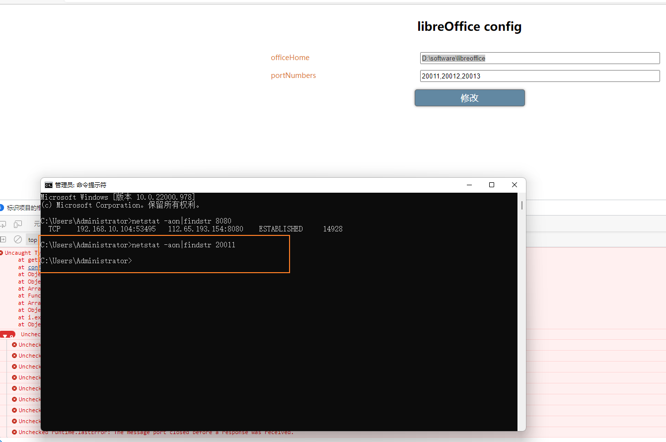Click the netstat findstr 8080 command line
Screen dimensions: 666x442
coord(136,221)
